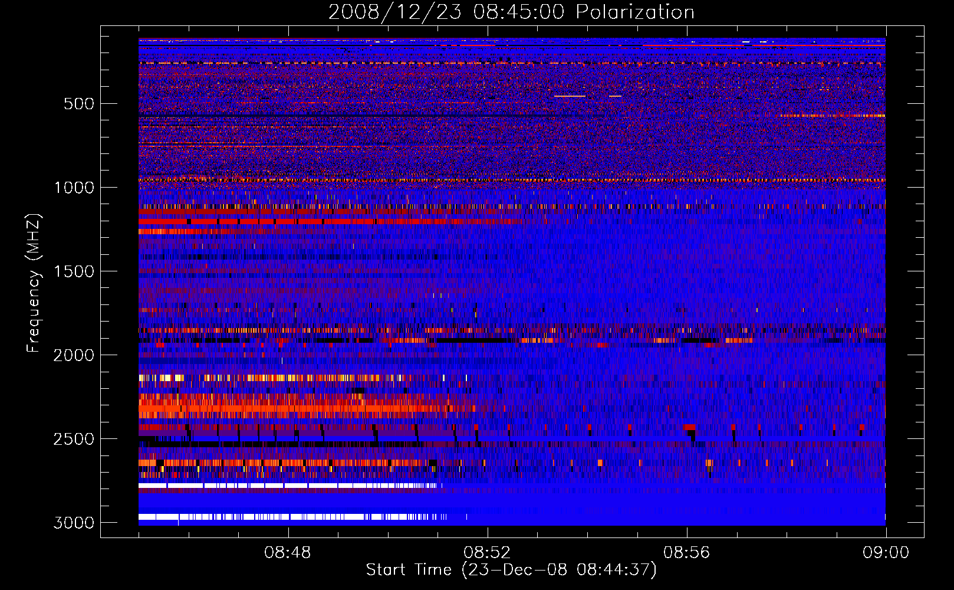954x590 pixels.
Task: Click the 08:52 time tick label
Action: [x=487, y=553]
